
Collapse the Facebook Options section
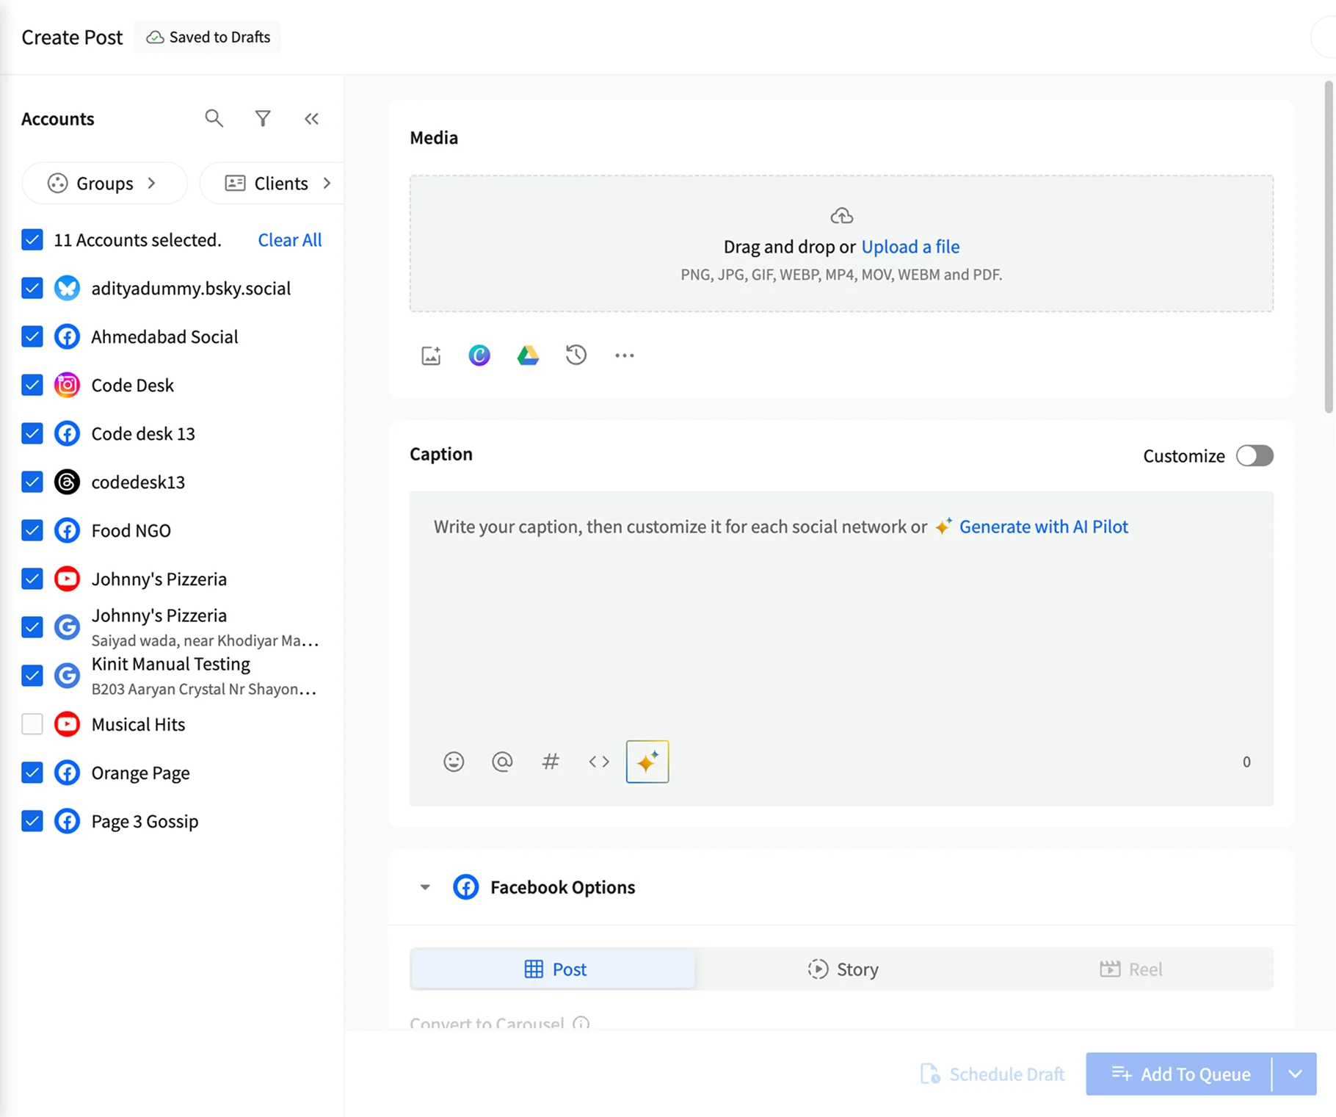coord(424,887)
